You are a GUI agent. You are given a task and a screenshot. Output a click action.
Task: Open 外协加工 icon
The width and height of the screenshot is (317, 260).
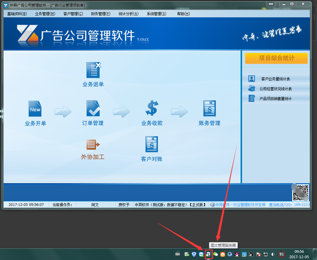[x=93, y=144]
